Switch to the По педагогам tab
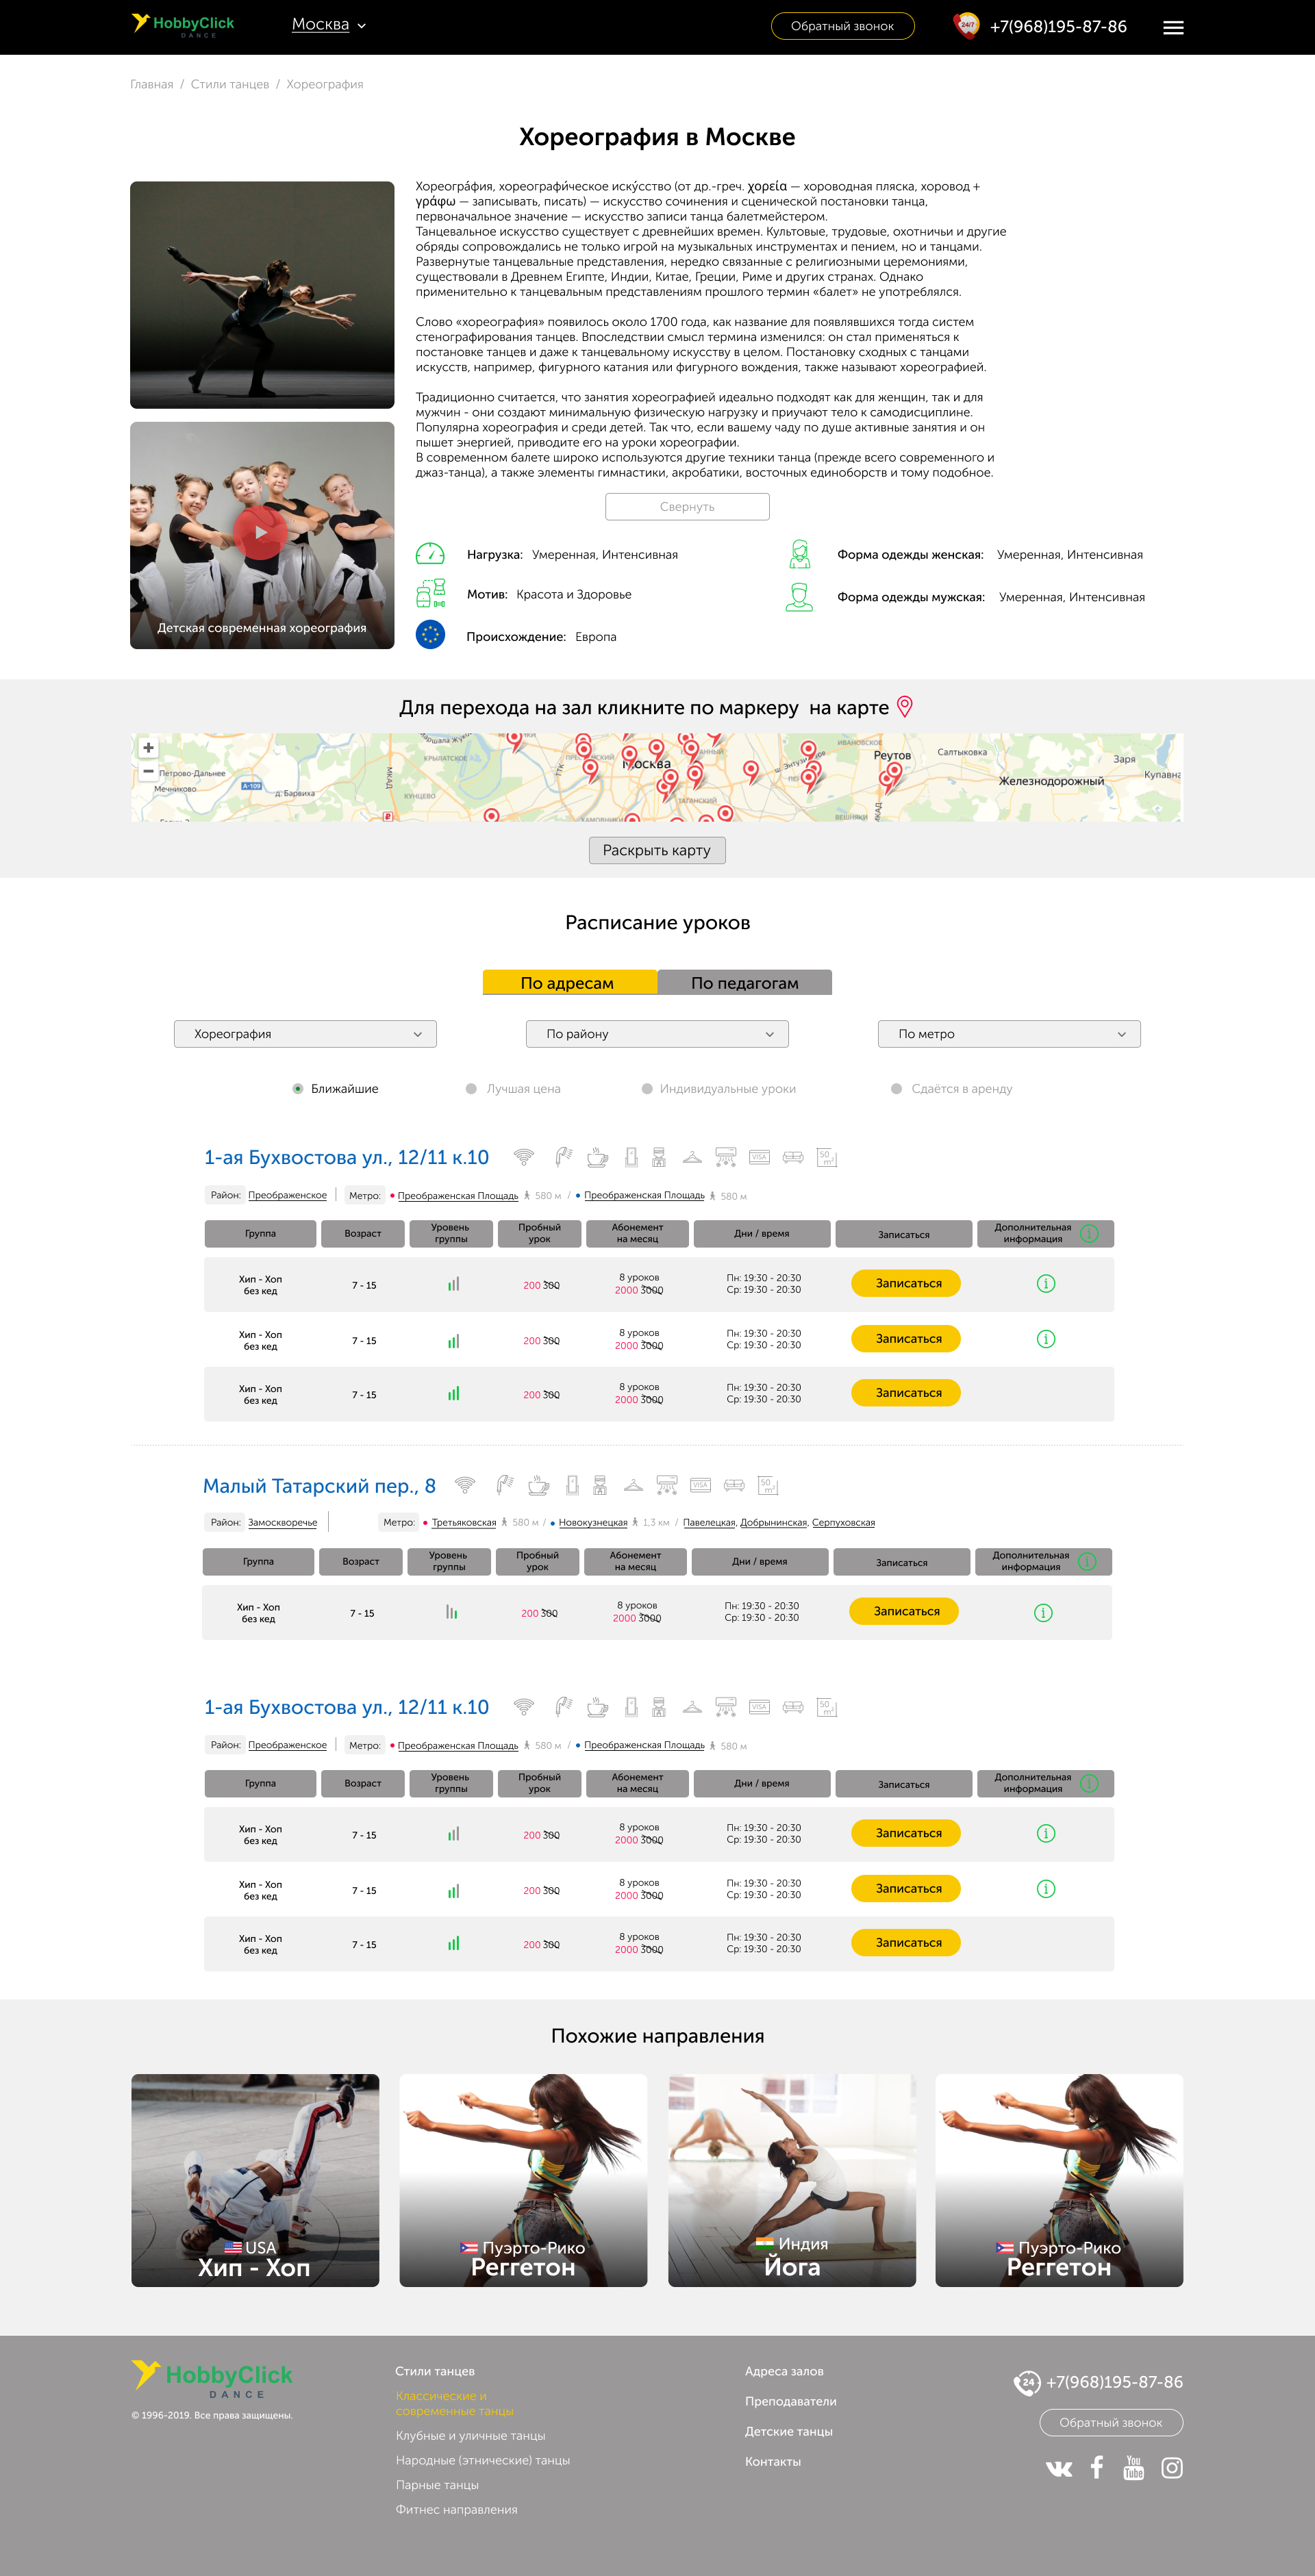This screenshot has width=1315, height=2576. tap(744, 983)
